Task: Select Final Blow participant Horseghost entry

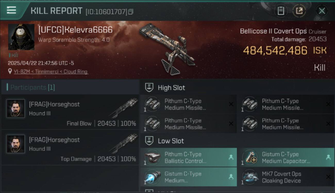Action: (70, 112)
